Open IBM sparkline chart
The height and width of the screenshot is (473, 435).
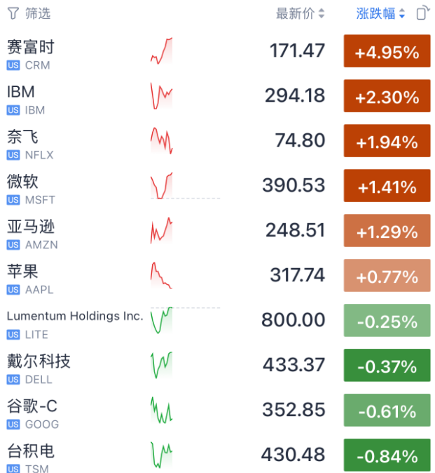coord(161,96)
